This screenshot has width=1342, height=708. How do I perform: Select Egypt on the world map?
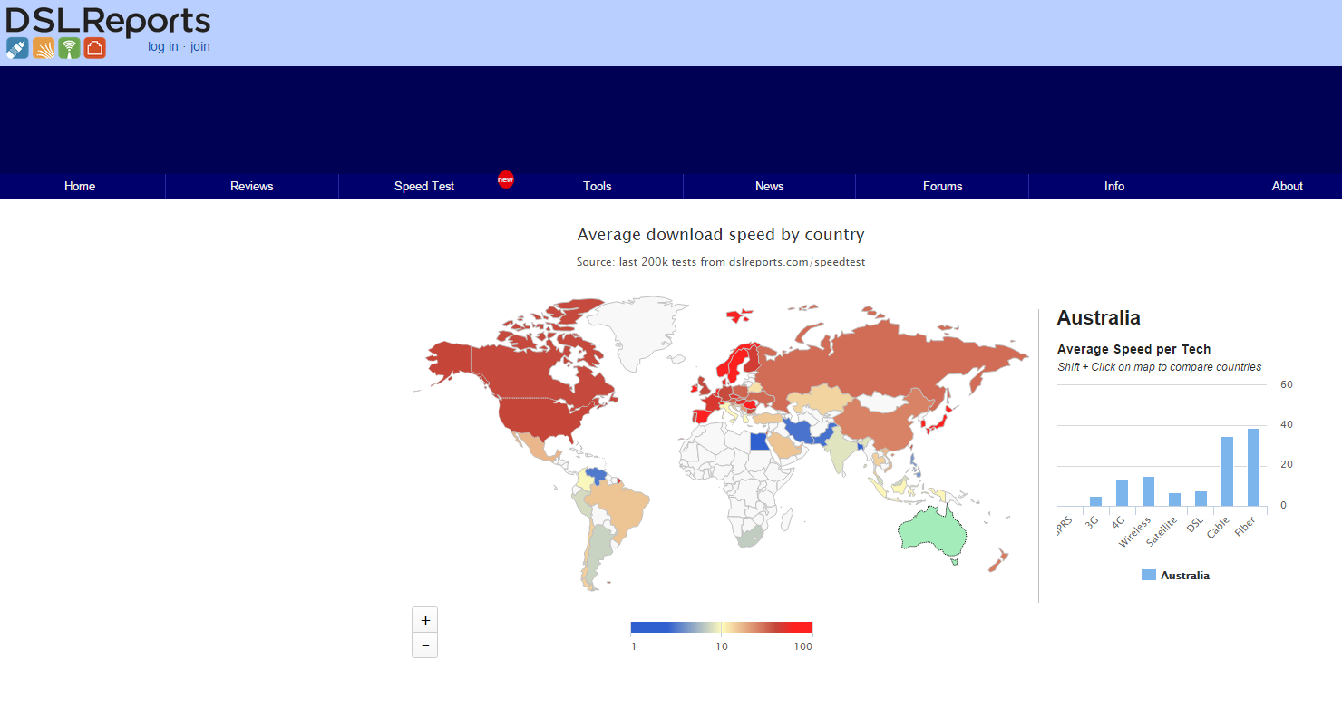pyautogui.click(x=760, y=441)
